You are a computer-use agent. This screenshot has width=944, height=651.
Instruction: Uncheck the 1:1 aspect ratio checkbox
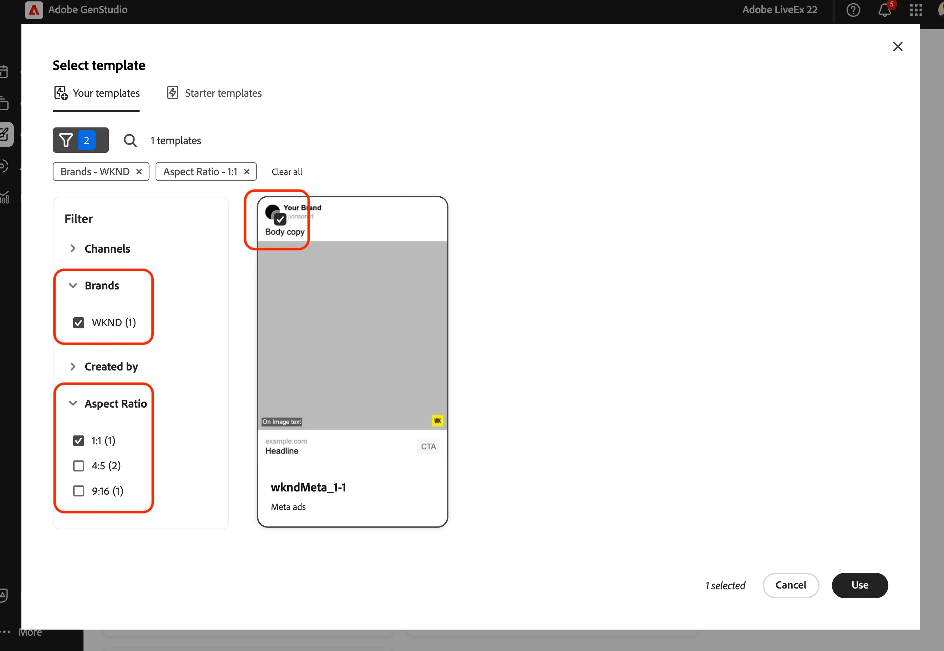[x=78, y=440]
